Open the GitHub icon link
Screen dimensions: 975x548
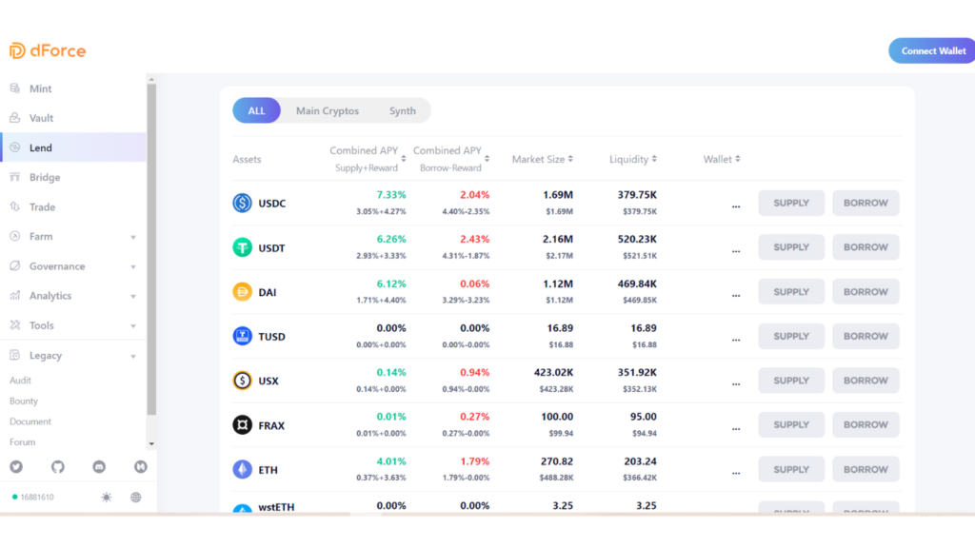57,467
